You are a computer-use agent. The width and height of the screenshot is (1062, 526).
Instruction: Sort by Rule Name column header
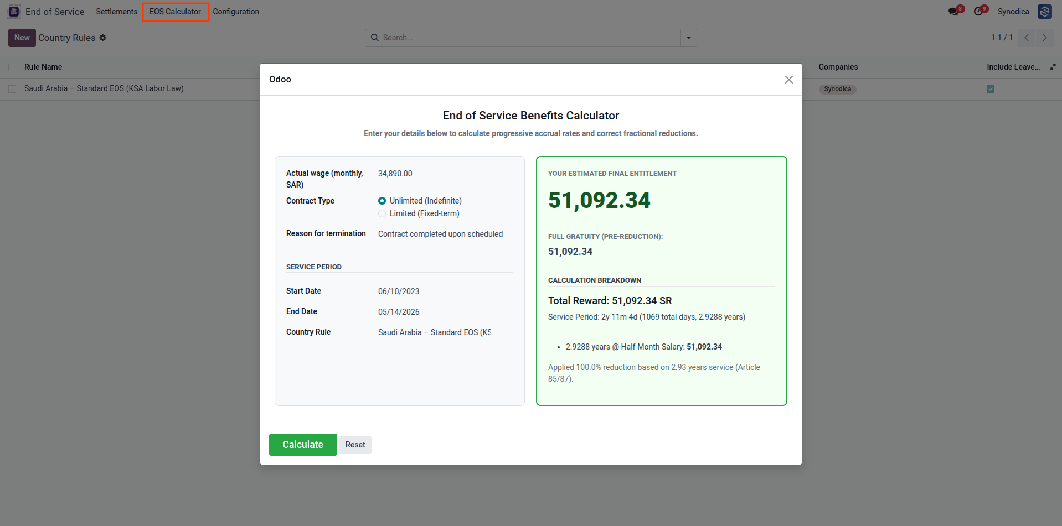coord(43,67)
